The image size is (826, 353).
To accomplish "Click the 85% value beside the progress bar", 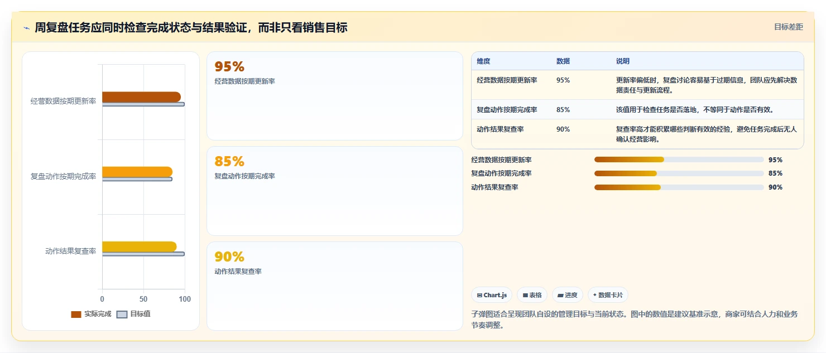I will [775, 173].
